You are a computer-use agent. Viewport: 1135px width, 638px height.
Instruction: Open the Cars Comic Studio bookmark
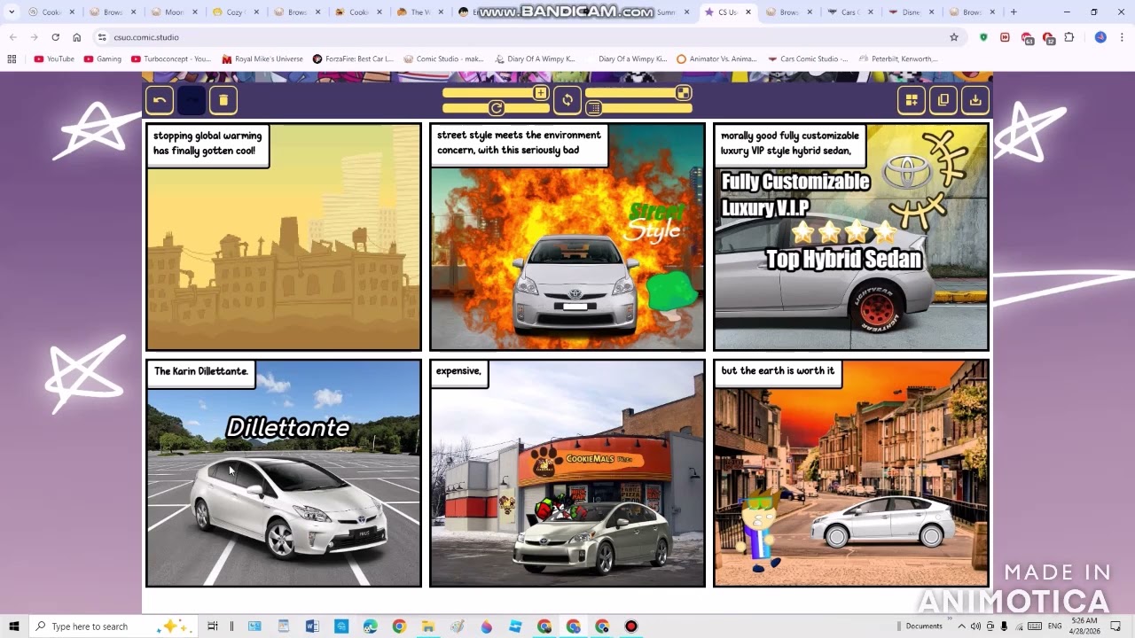(x=808, y=59)
